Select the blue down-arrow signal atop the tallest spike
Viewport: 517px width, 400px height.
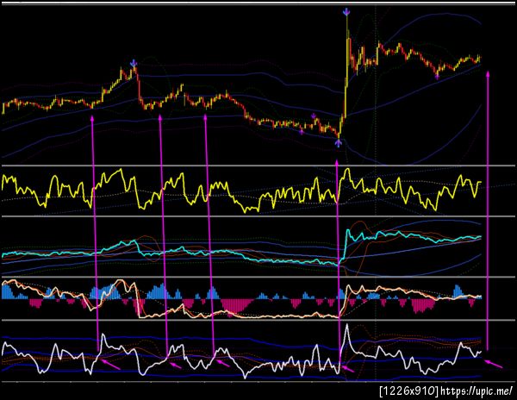point(346,13)
